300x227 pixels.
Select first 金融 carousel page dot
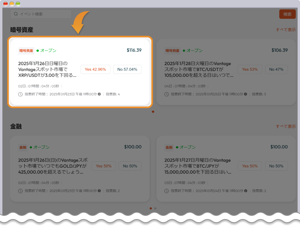click(151, 208)
